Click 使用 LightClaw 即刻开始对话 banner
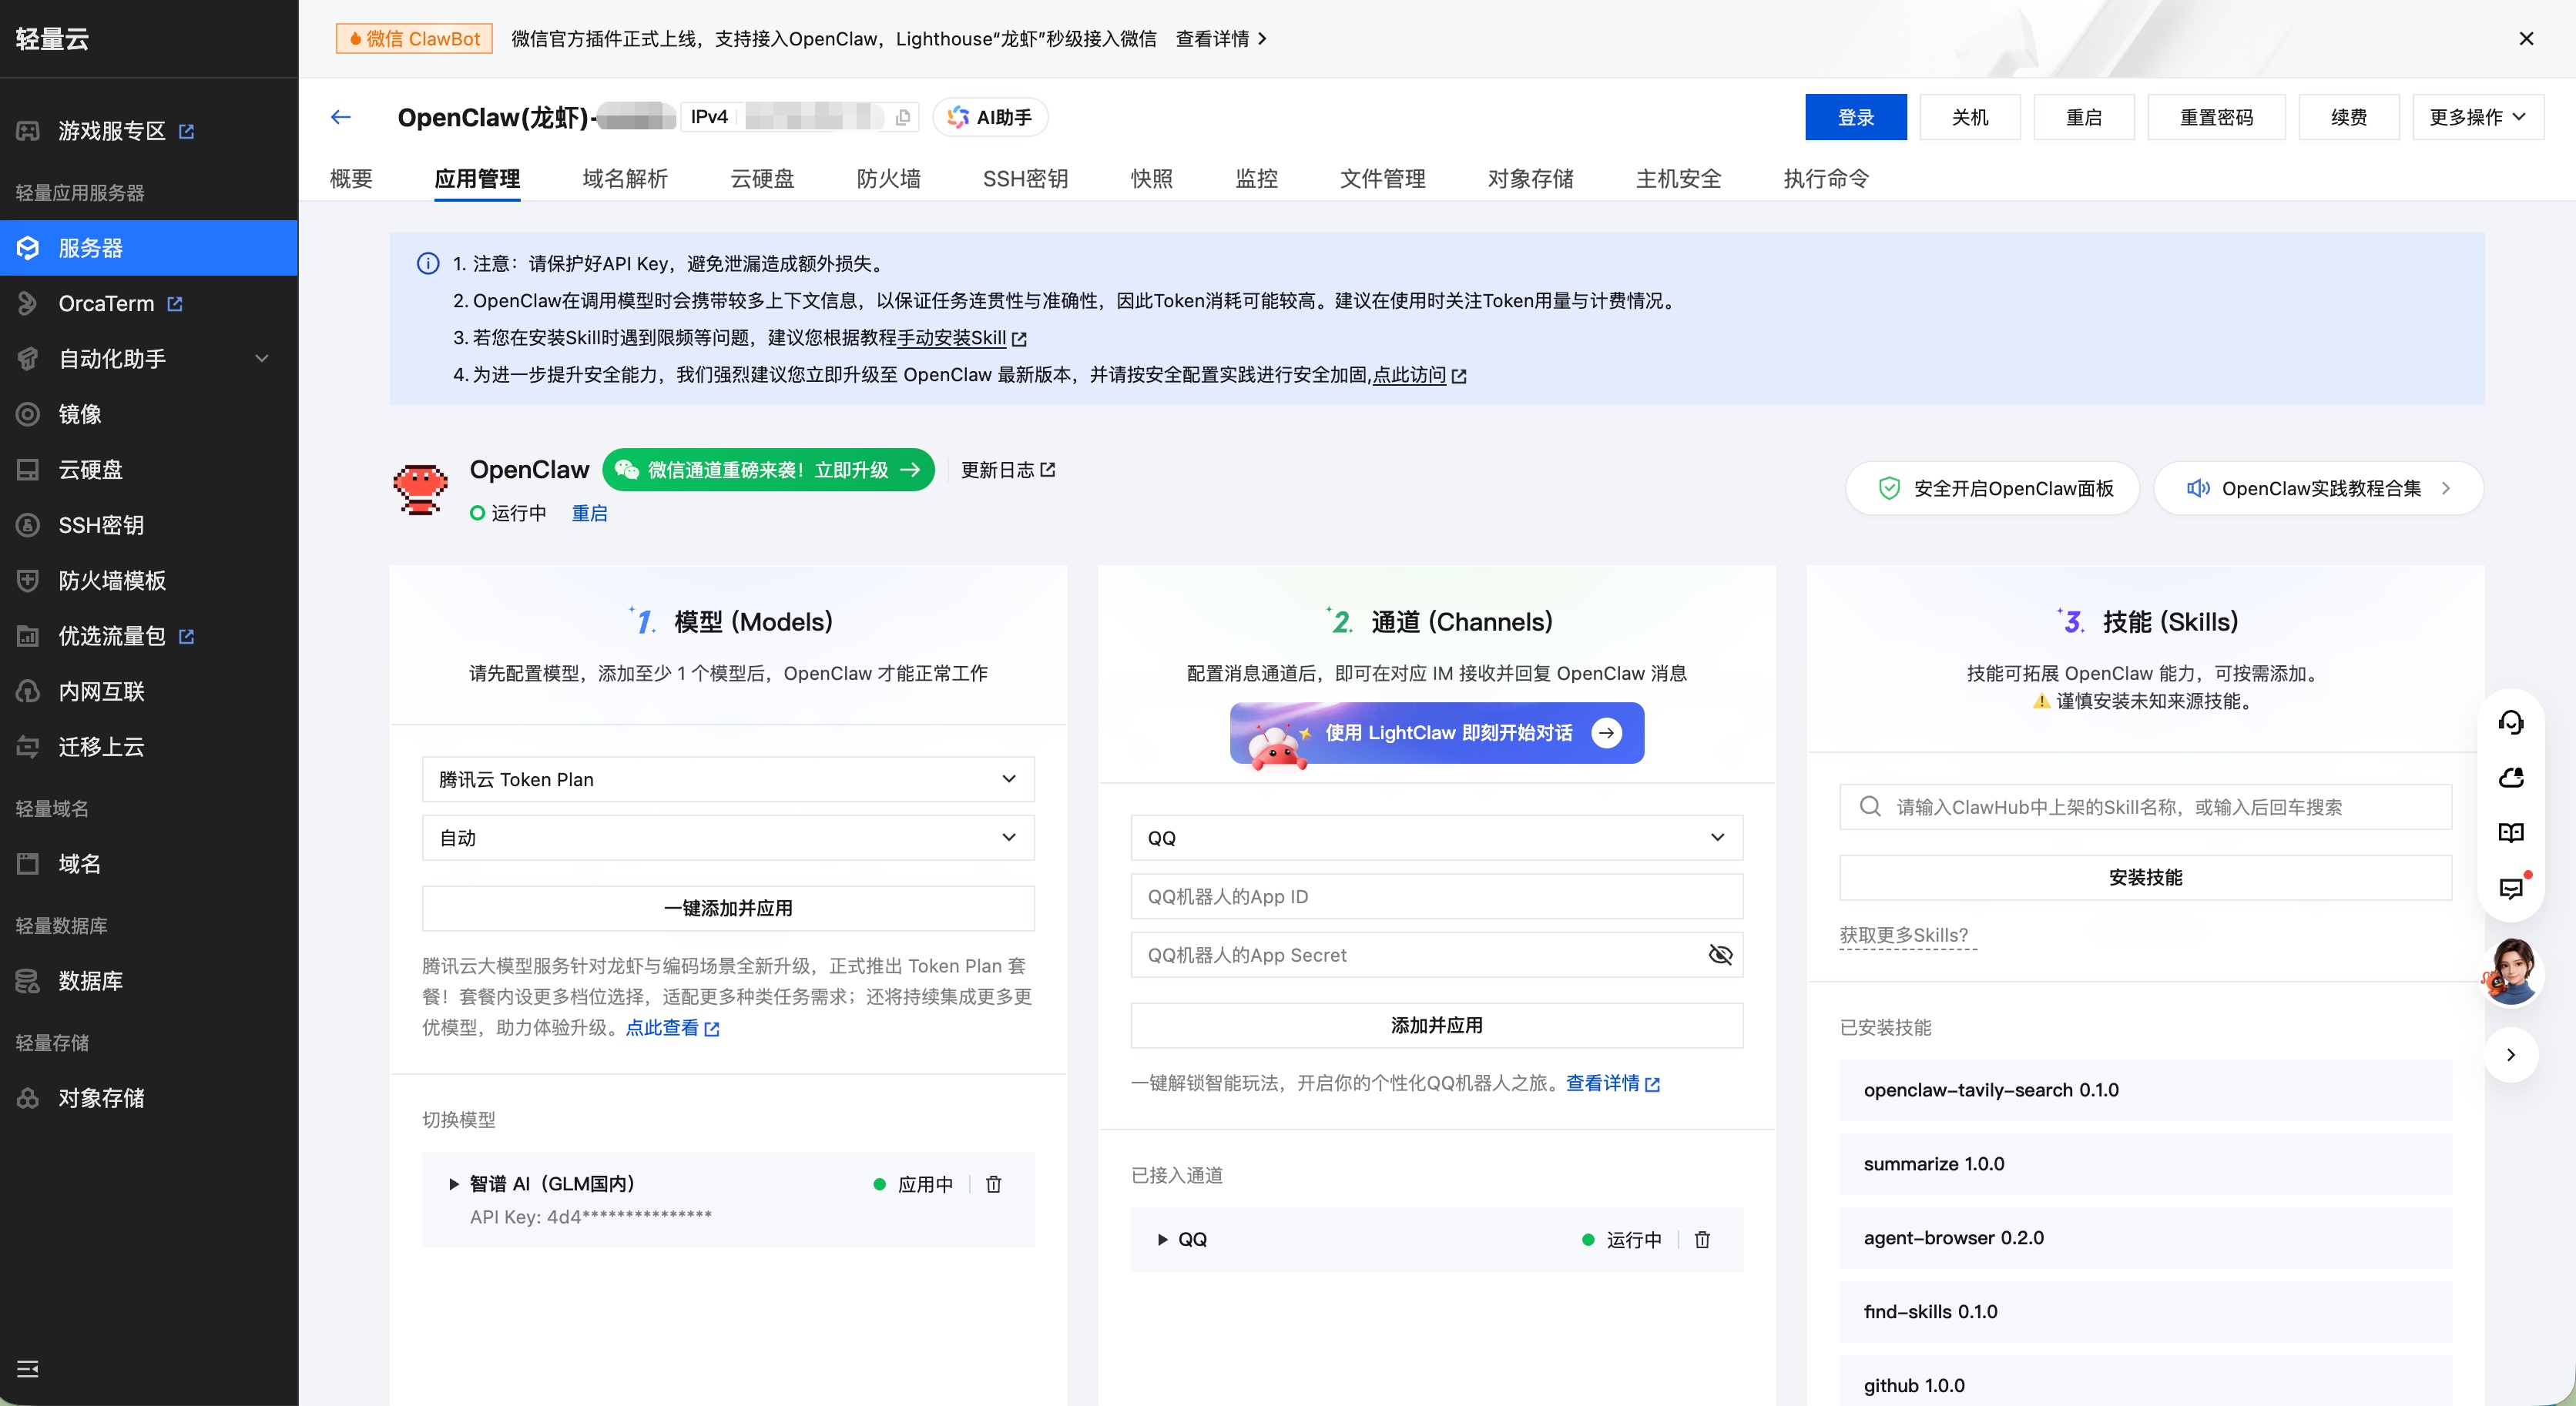This screenshot has width=2576, height=1406. click(x=1436, y=734)
